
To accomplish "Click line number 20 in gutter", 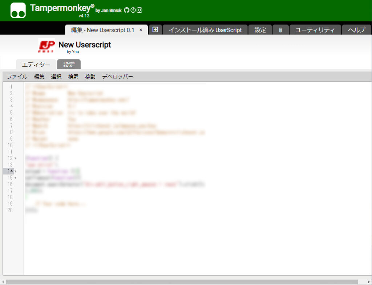I will coord(10,210).
